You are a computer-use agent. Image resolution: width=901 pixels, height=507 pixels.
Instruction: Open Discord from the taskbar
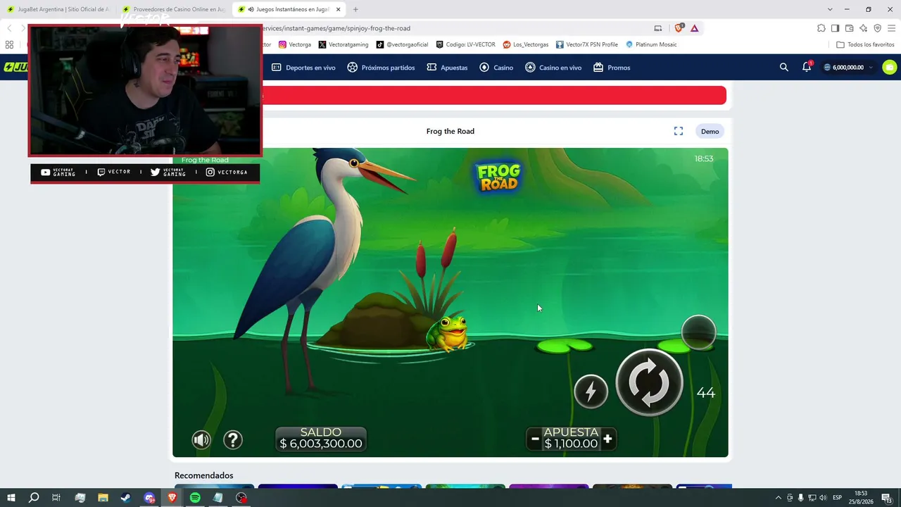149,498
